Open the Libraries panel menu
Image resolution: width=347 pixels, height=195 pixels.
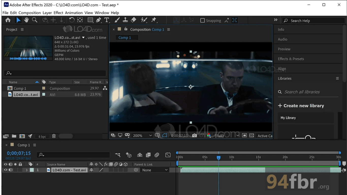coord(337,78)
